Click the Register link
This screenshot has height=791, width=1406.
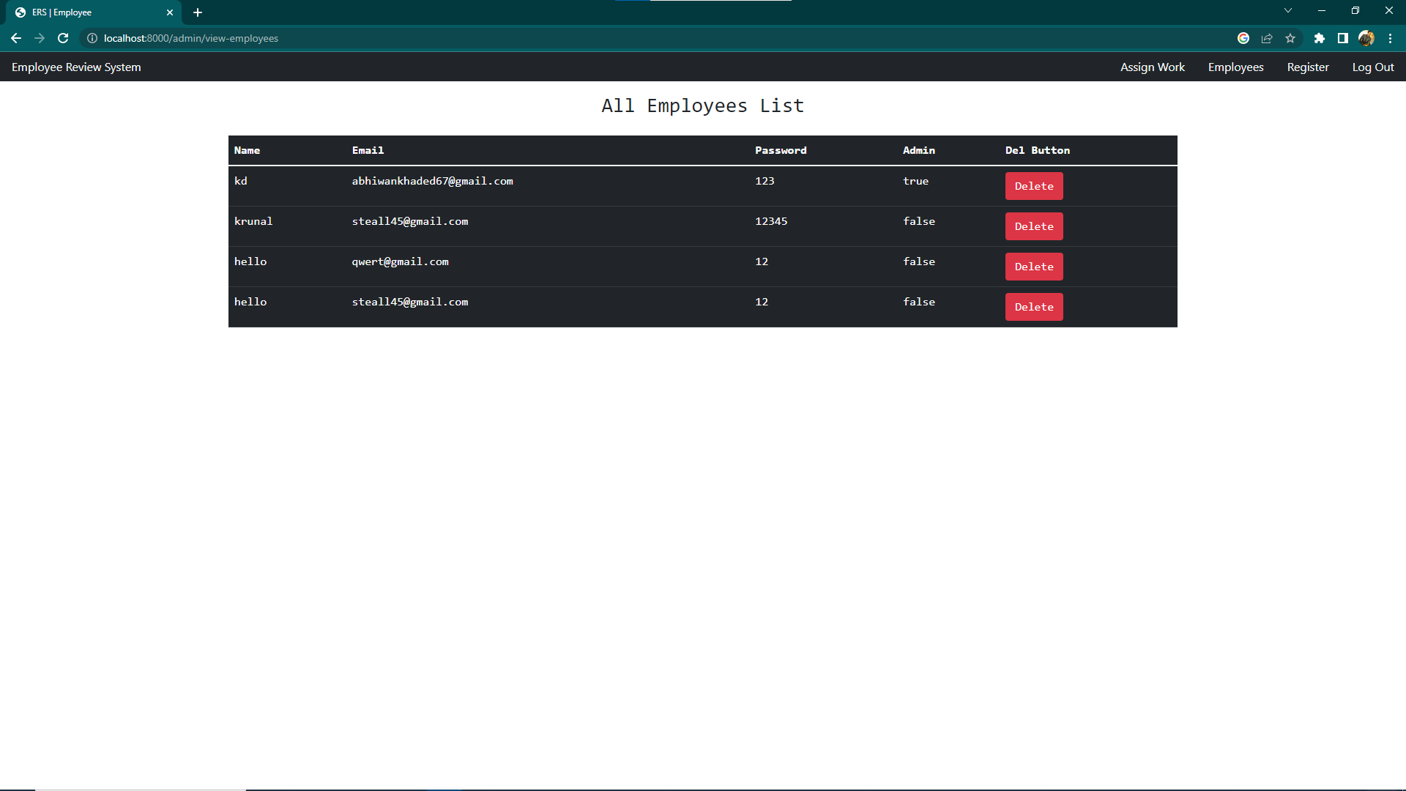point(1308,67)
